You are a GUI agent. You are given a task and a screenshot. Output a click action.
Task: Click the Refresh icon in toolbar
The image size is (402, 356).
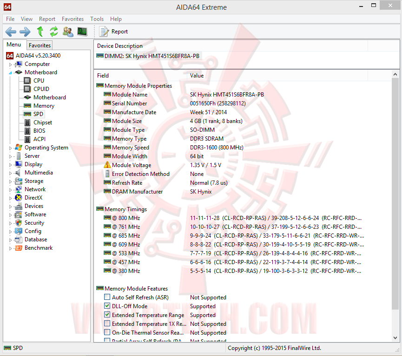(x=53, y=32)
